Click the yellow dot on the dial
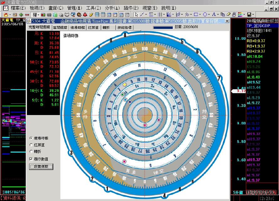This screenshot has width=279, height=201. 125,85
